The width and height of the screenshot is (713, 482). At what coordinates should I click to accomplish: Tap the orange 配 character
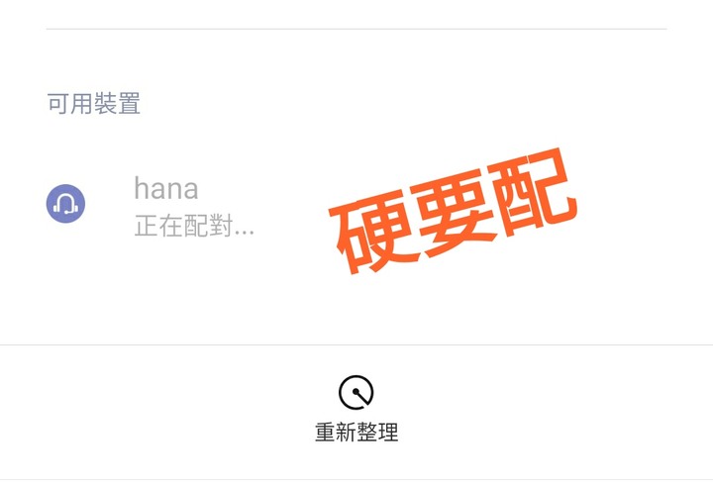coord(533,191)
